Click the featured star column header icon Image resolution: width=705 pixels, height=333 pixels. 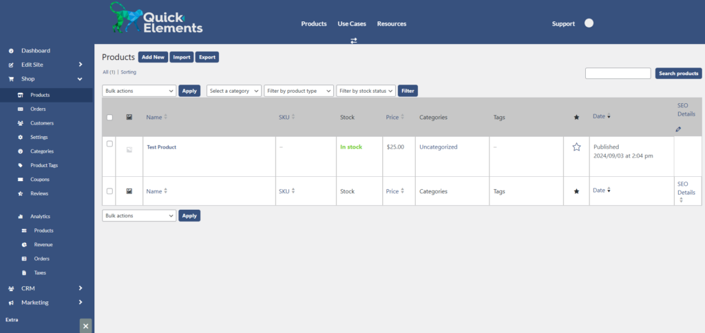click(x=576, y=117)
